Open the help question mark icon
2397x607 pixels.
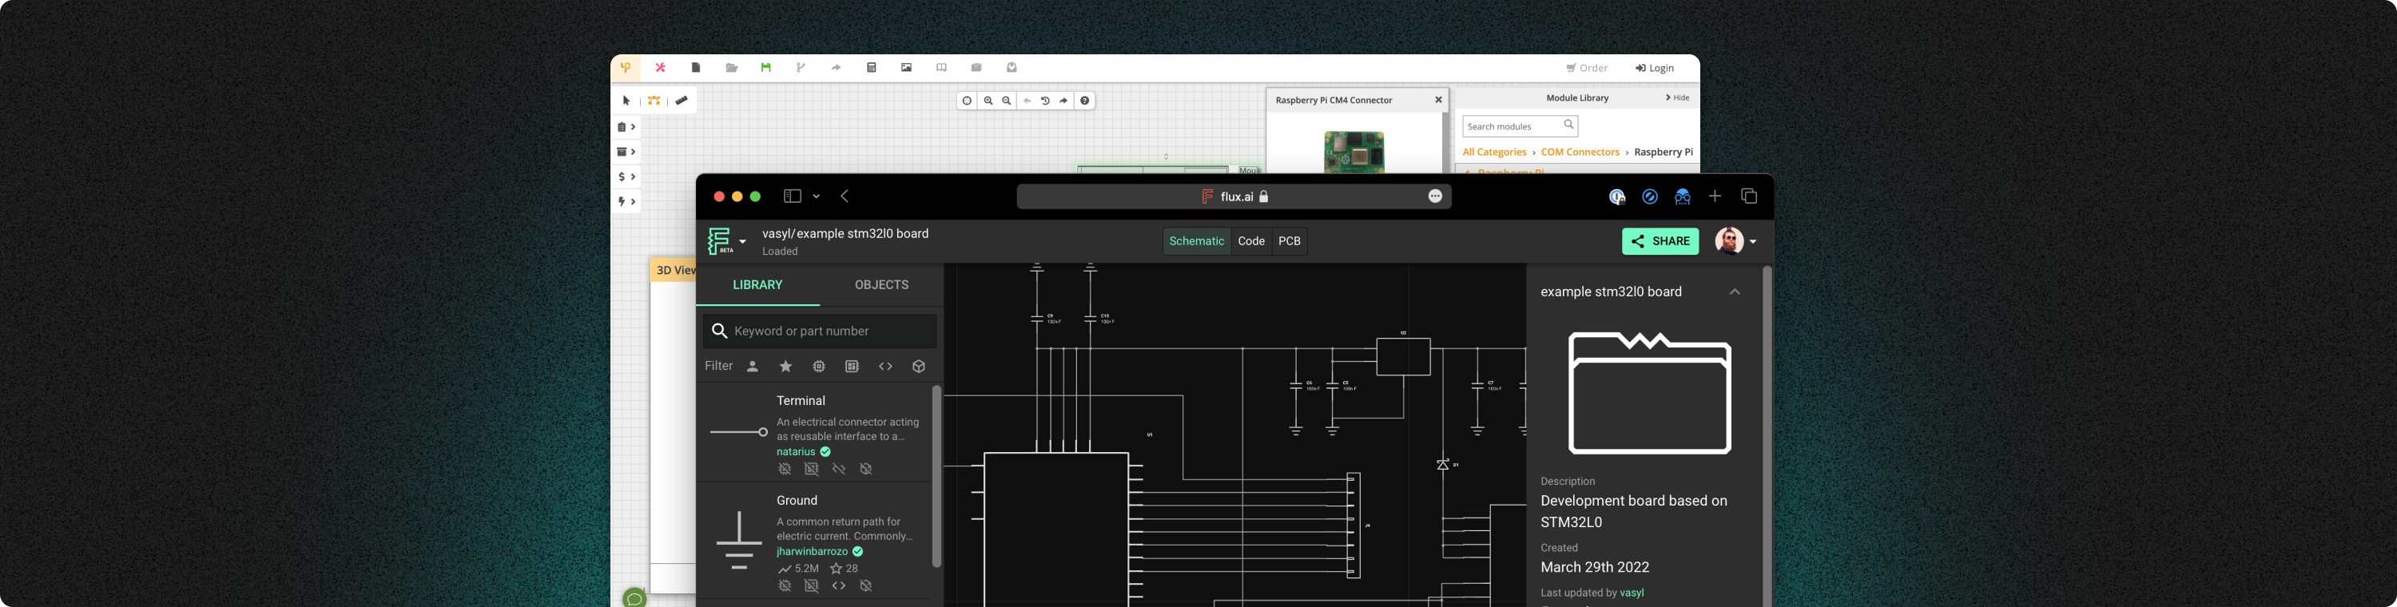click(1085, 101)
